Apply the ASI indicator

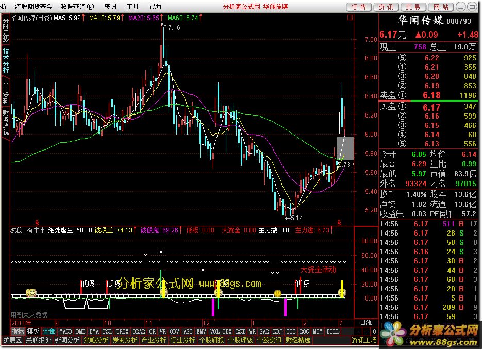click(x=188, y=332)
